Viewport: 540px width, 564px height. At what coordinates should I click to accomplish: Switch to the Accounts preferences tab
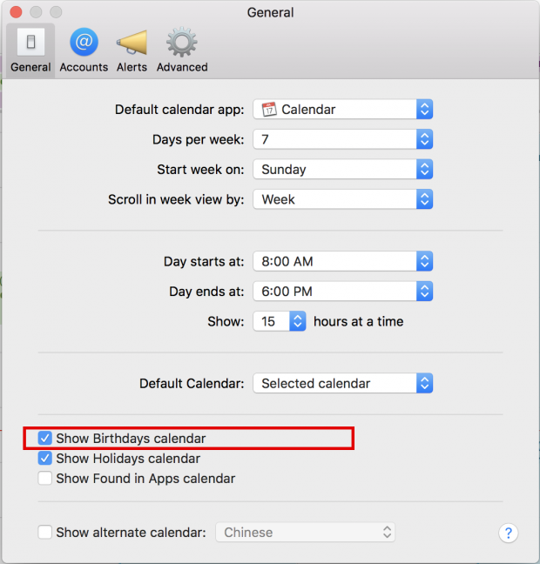[84, 50]
